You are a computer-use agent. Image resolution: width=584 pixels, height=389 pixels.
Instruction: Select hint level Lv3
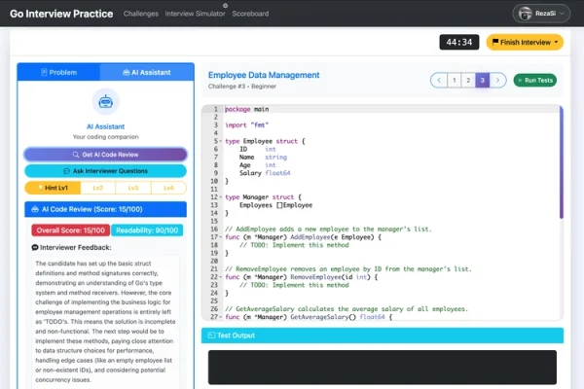click(133, 188)
